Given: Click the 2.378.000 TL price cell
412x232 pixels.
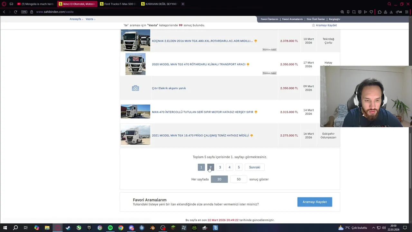Looking at the screenshot, I should click(289, 41).
